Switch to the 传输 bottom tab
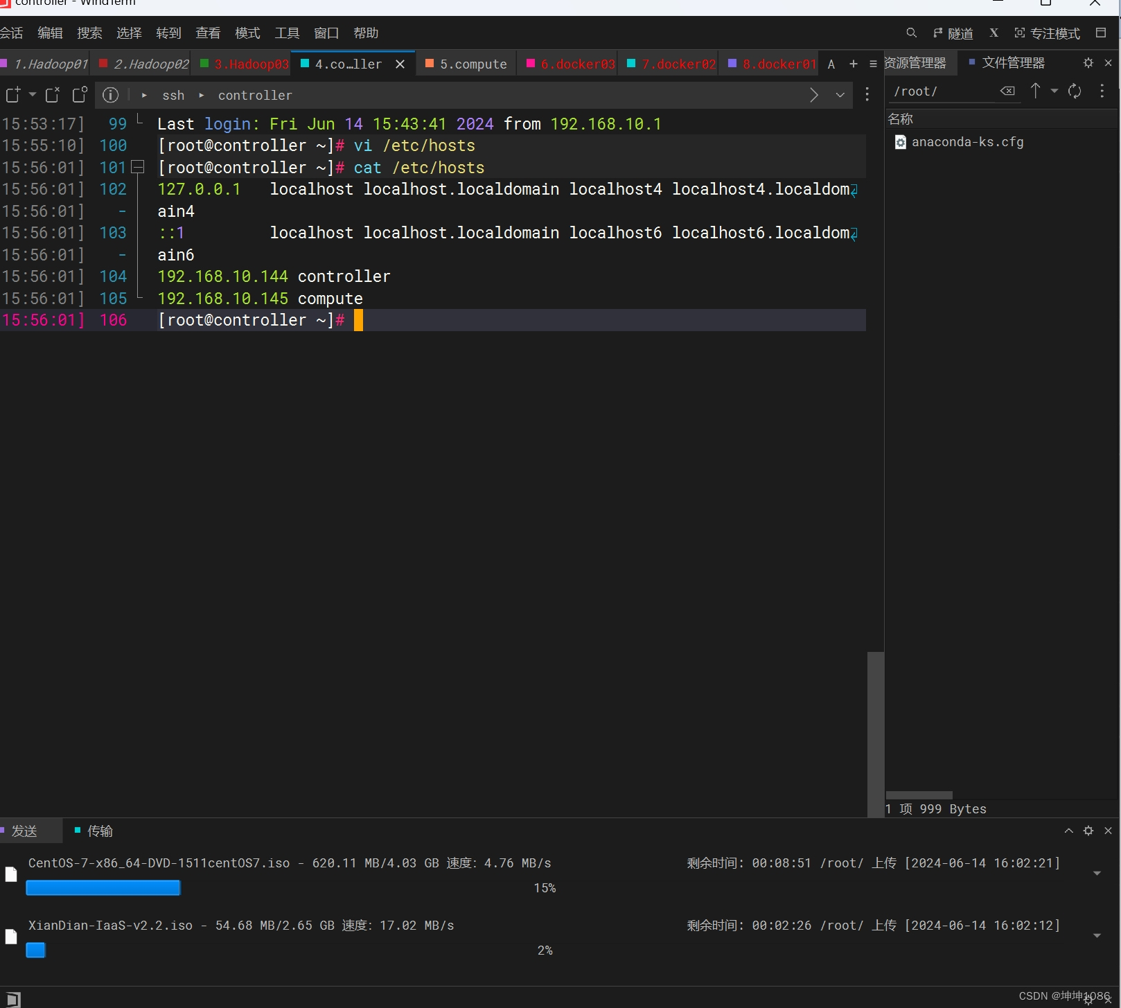This screenshot has height=1008, width=1121. pyautogui.click(x=94, y=831)
